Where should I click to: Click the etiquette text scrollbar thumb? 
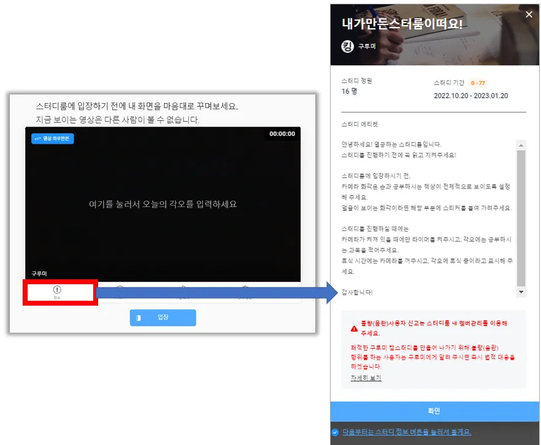tap(521, 218)
